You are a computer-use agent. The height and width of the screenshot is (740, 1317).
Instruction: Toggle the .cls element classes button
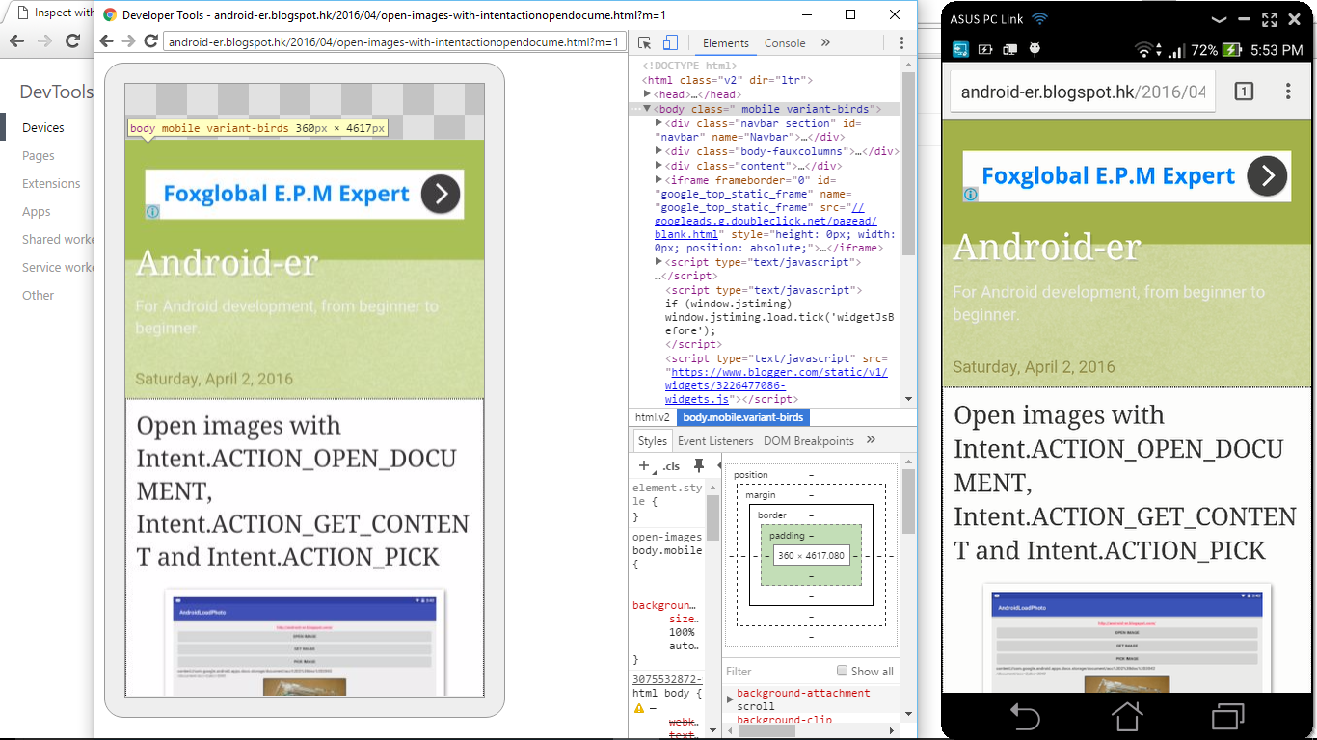point(671,466)
